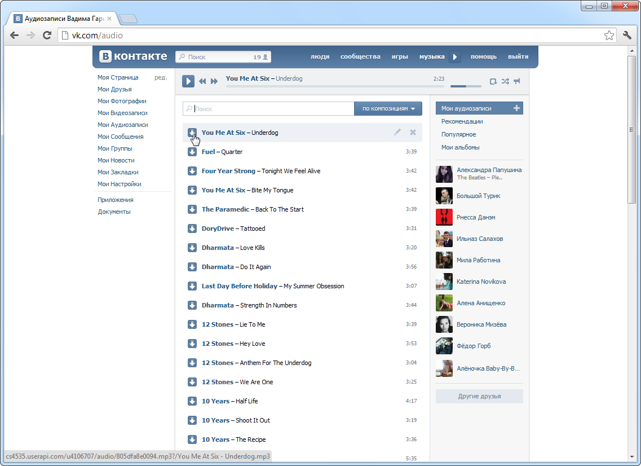Seek in the track progress bar
Image resolution: width=641 pixels, height=466 pixels.
tap(335, 86)
